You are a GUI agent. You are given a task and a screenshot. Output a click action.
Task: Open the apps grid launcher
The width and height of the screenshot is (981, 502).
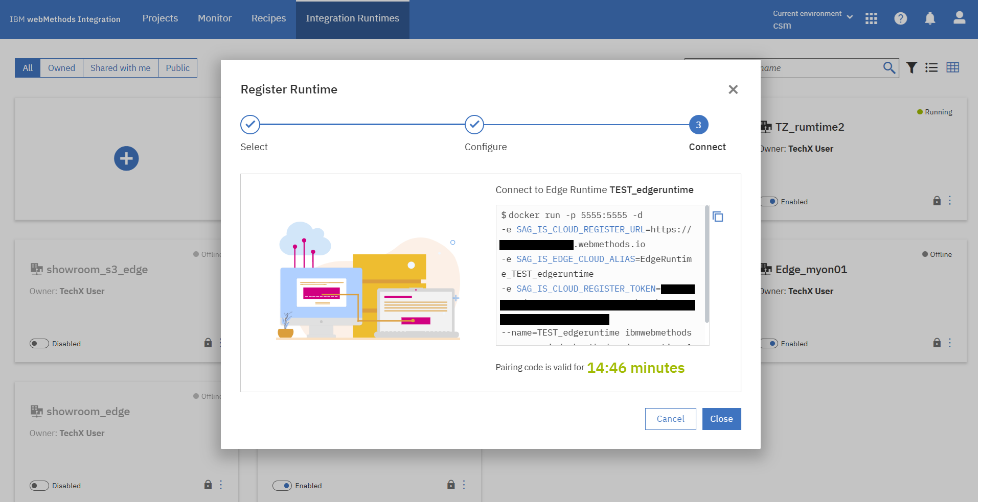(x=871, y=19)
